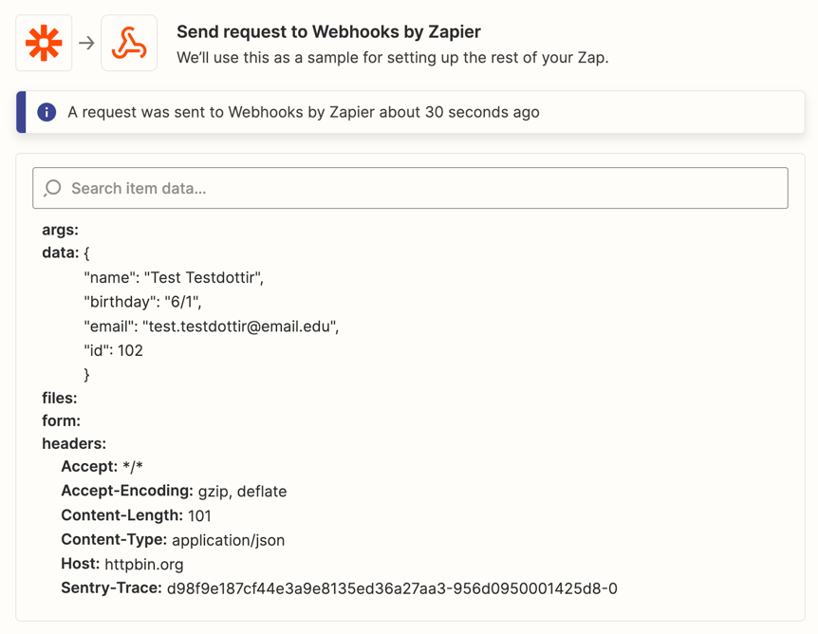Click the name Test Testdottir line

pyautogui.click(x=174, y=277)
